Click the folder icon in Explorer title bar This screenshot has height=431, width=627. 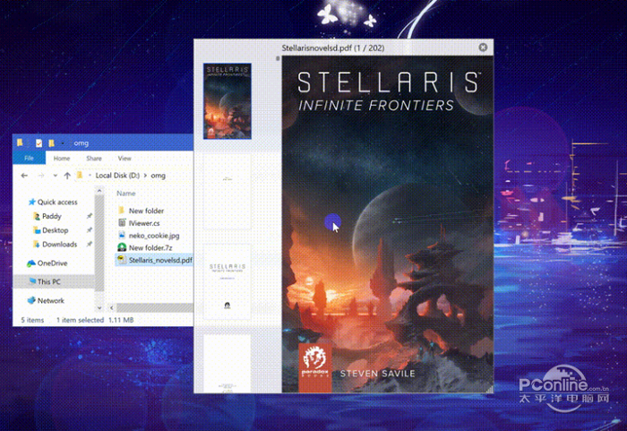tap(20, 142)
